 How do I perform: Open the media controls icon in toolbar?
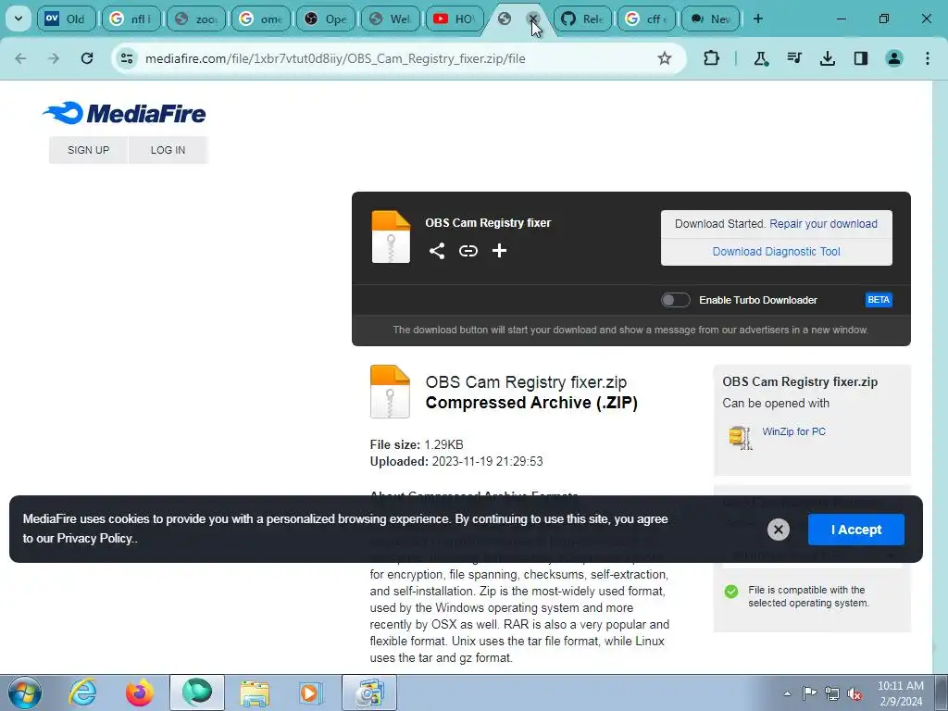point(793,58)
